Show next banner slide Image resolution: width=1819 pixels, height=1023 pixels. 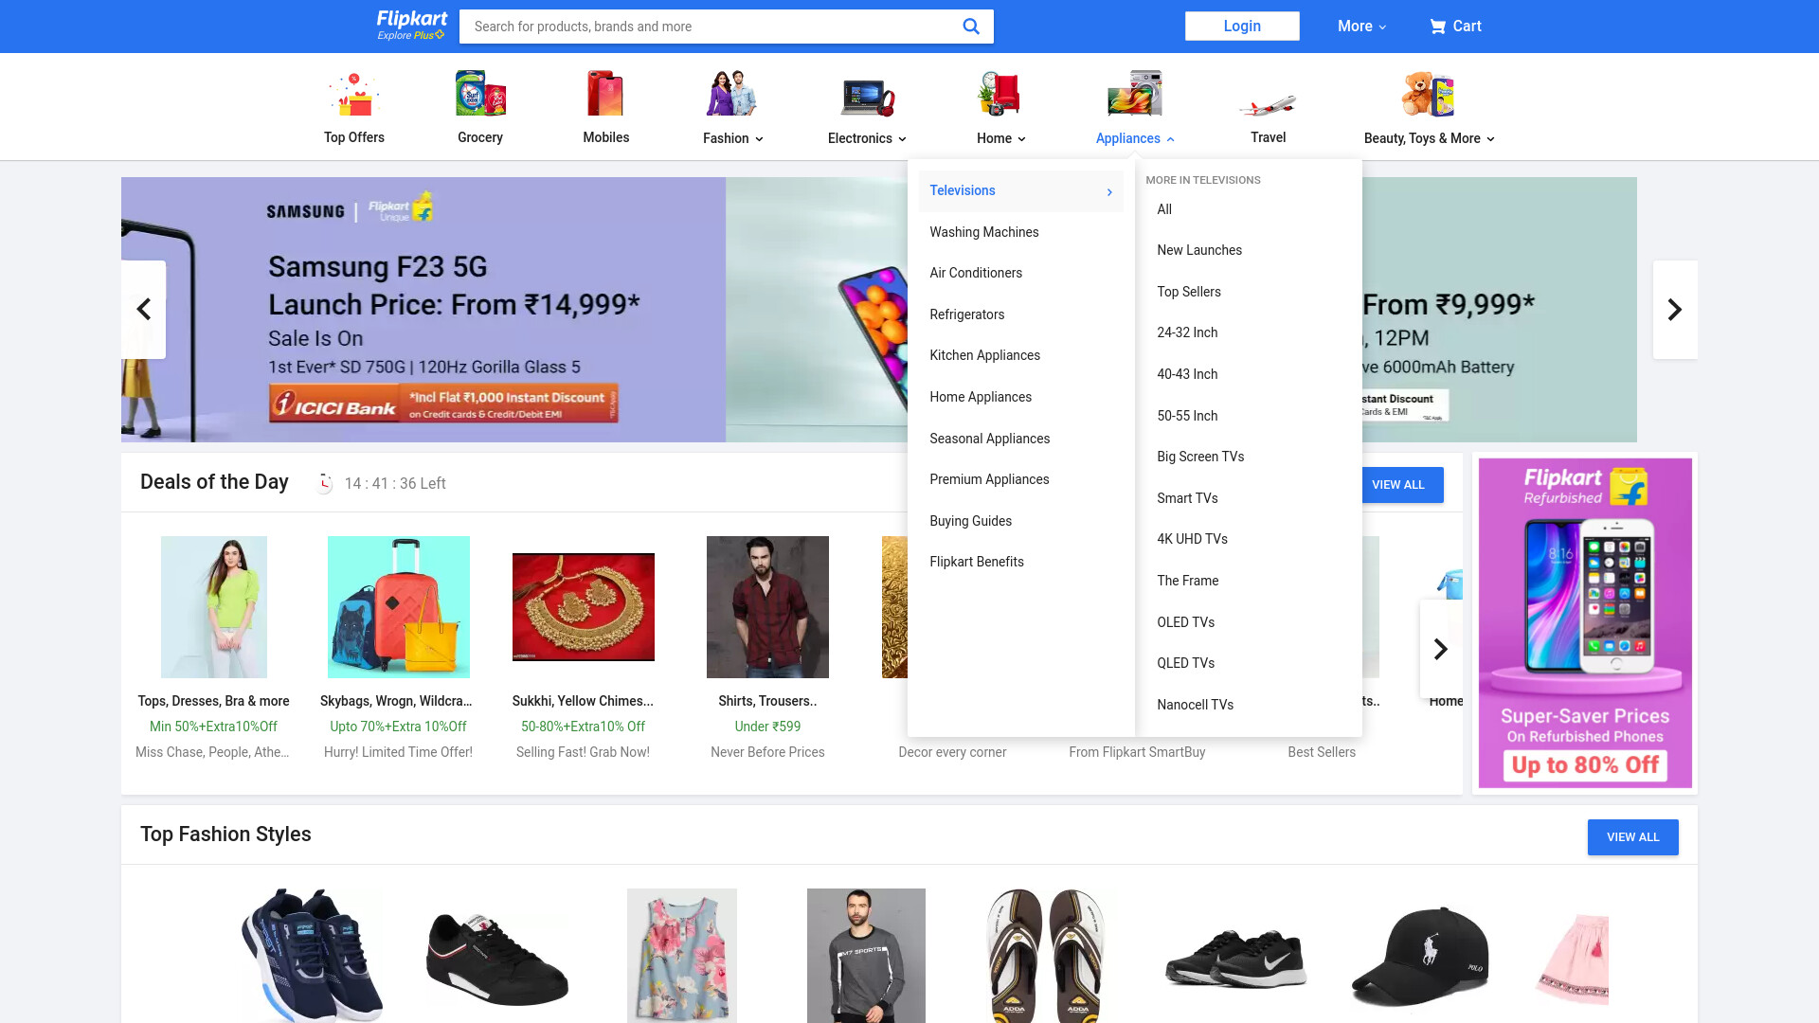(1675, 310)
